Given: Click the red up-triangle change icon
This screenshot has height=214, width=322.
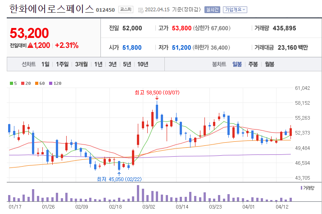Looking at the screenshot, I should point(30,45).
